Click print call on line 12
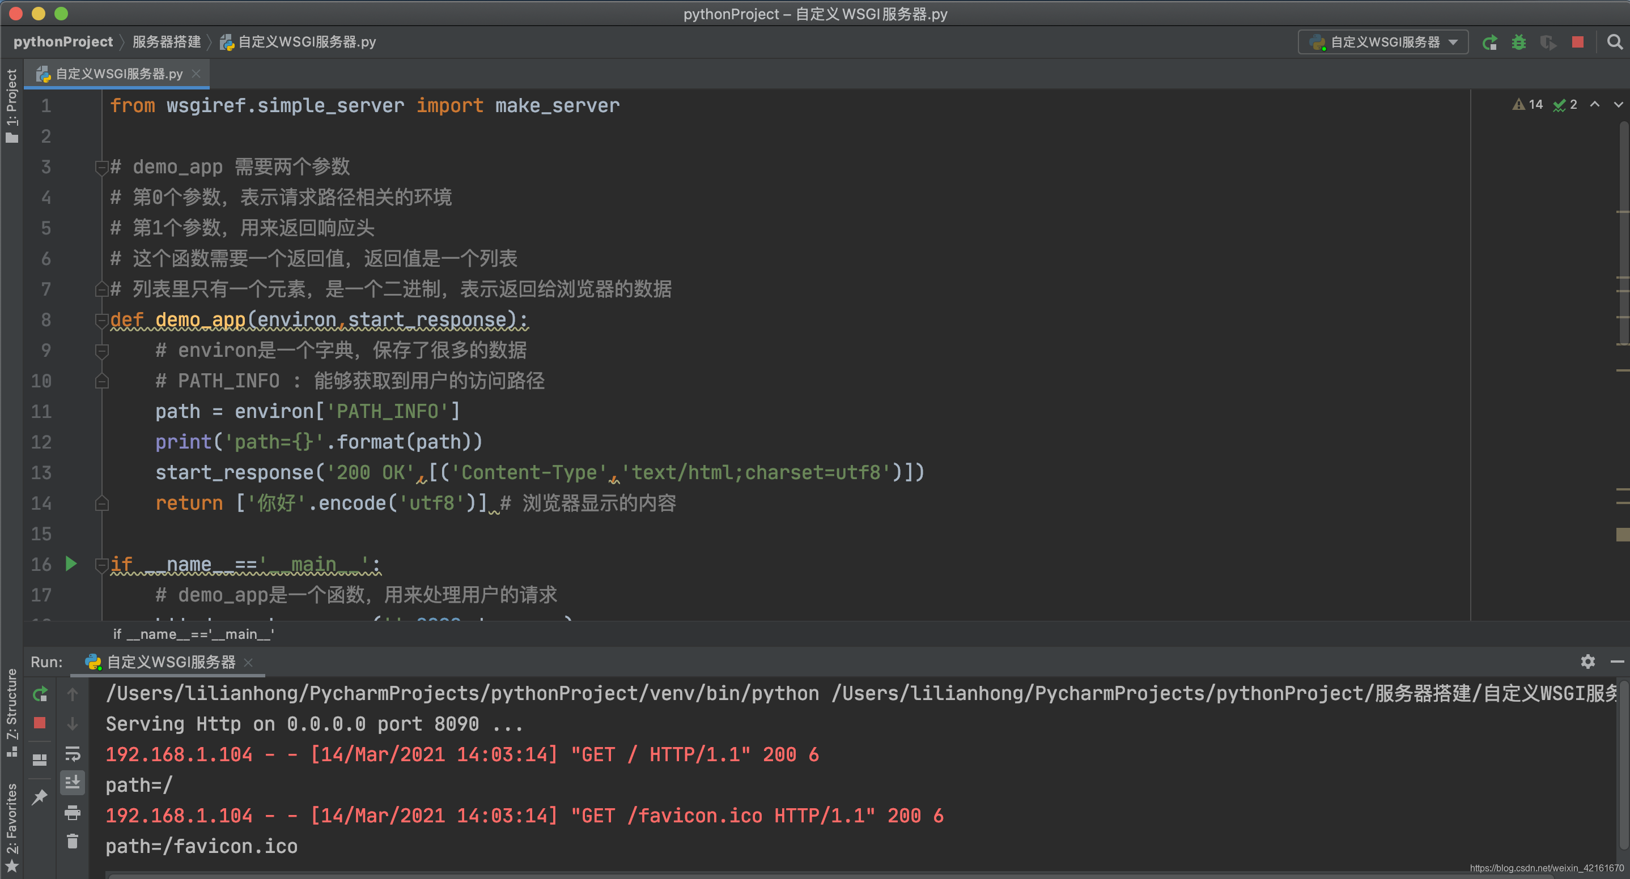Image resolution: width=1630 pixels, height=879 pixels. [184, 442]
